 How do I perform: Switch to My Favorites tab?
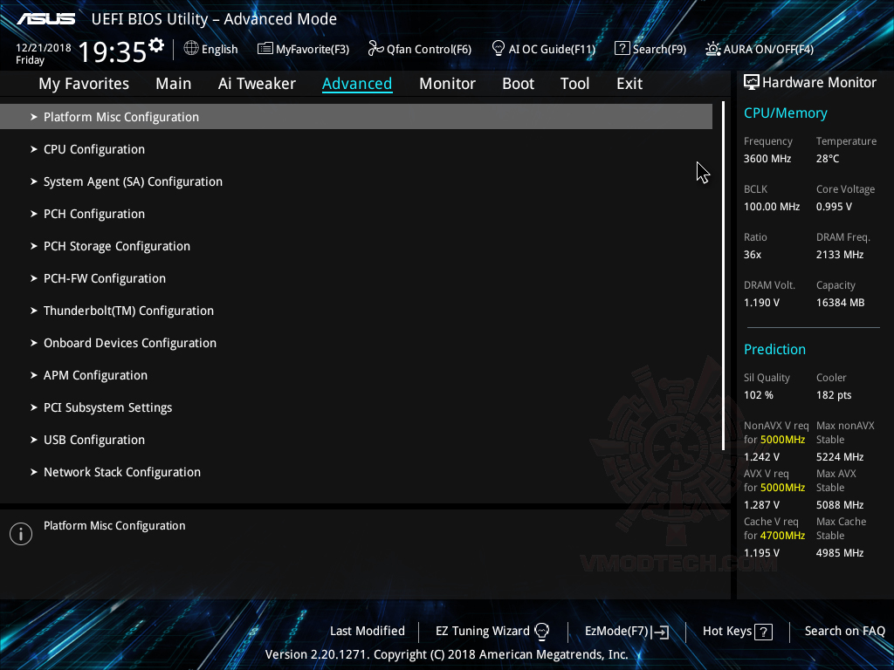(x=84, y=84)
